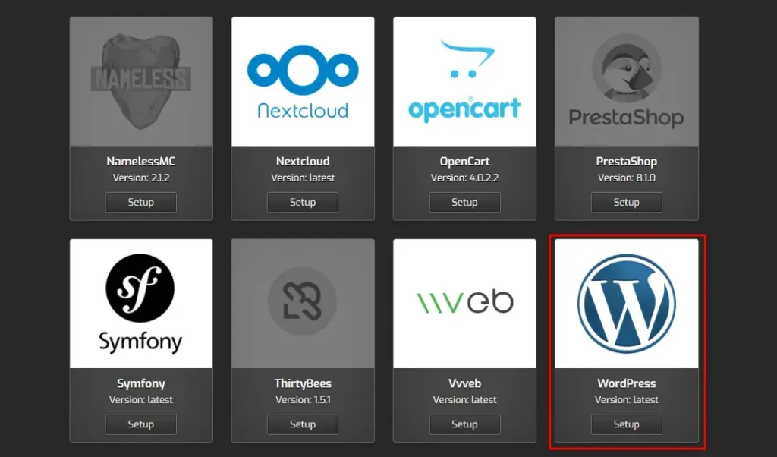777x457 pixels.
Task: Start ThirtyBees setup
Action: tap(302, 424)
